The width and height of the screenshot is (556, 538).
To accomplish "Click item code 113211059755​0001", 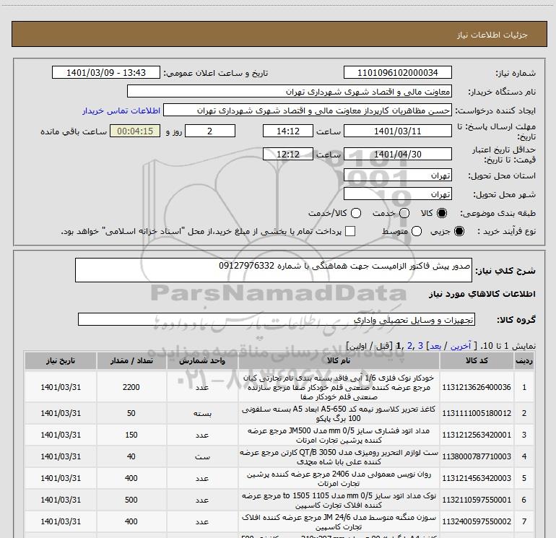I will pyautogui.click(x=477, y=500).
